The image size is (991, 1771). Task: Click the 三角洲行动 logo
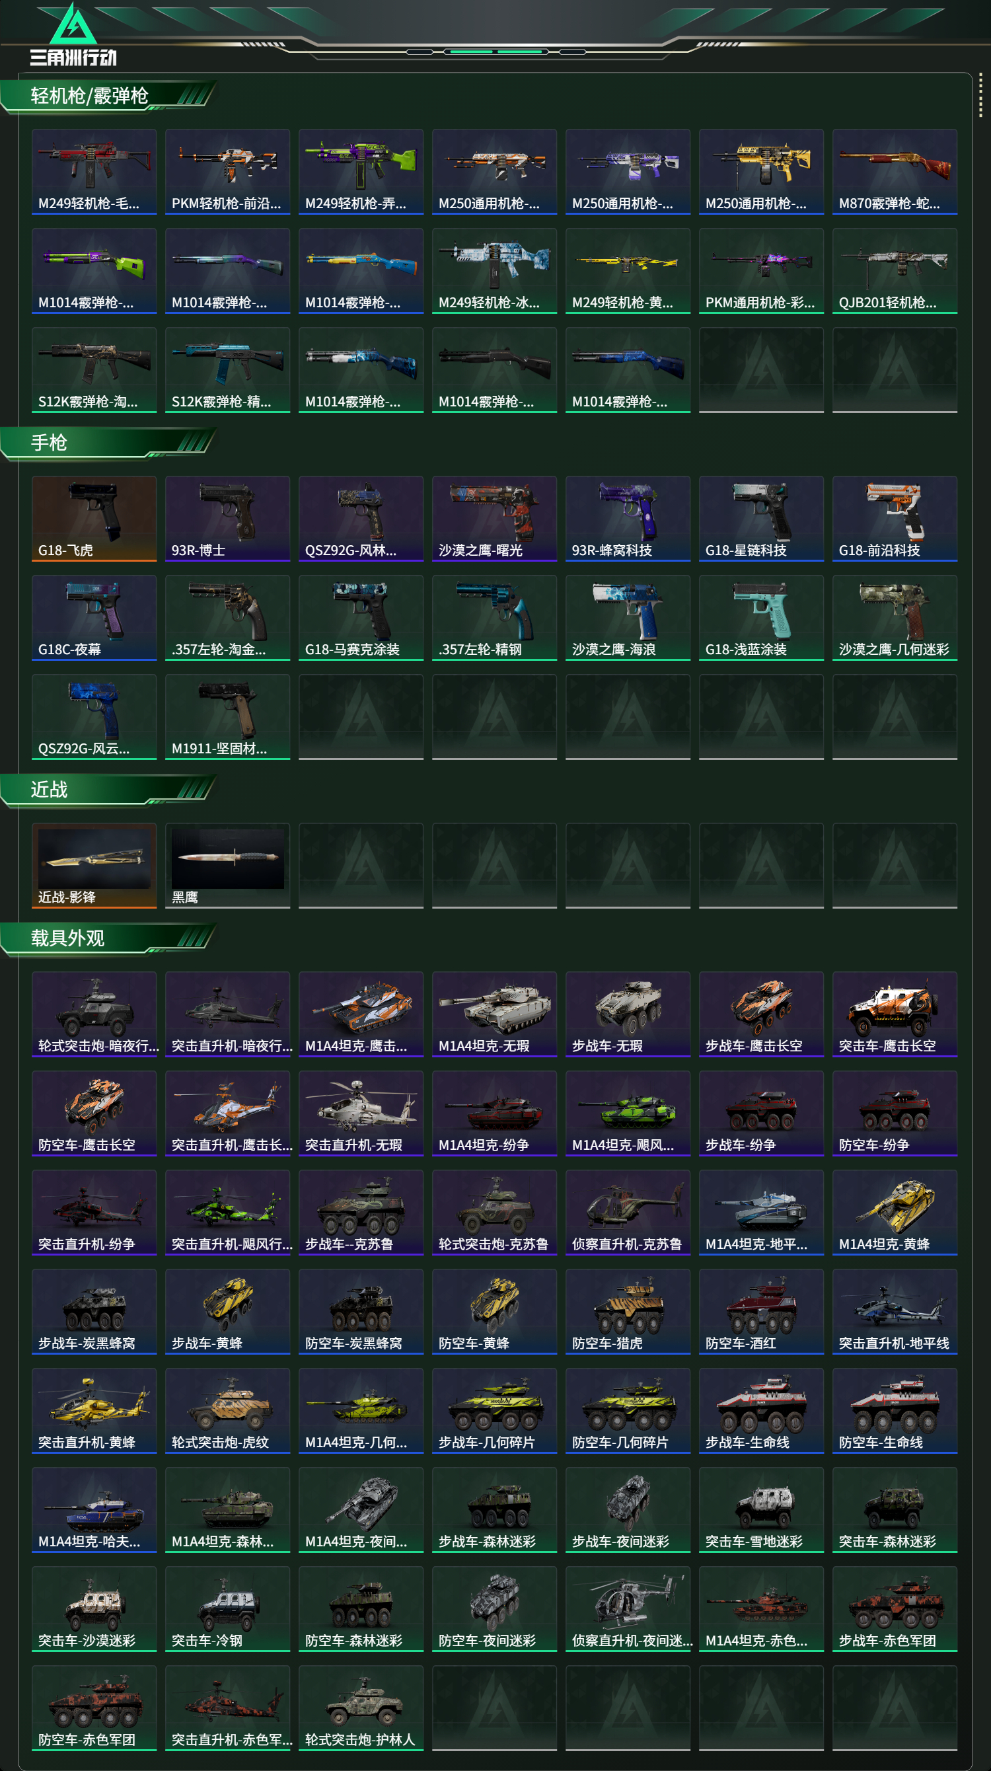(x=73, y=35)
